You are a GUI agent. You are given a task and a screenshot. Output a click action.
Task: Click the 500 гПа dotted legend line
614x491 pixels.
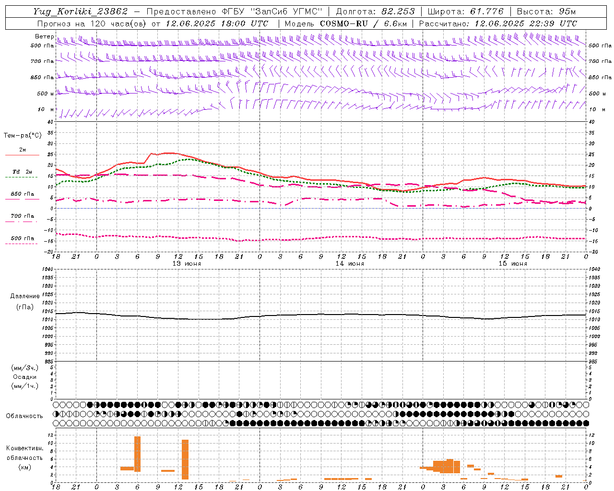(x=22, y=244)
